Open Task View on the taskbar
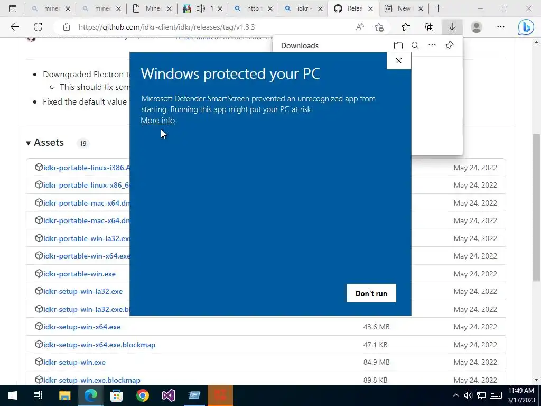The width and height of the screenshot is (541, 406). [38, 395]
